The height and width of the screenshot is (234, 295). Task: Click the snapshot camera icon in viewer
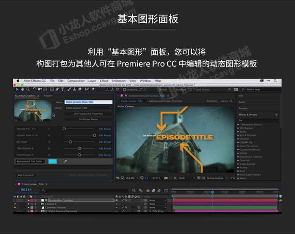pos(166,178)
